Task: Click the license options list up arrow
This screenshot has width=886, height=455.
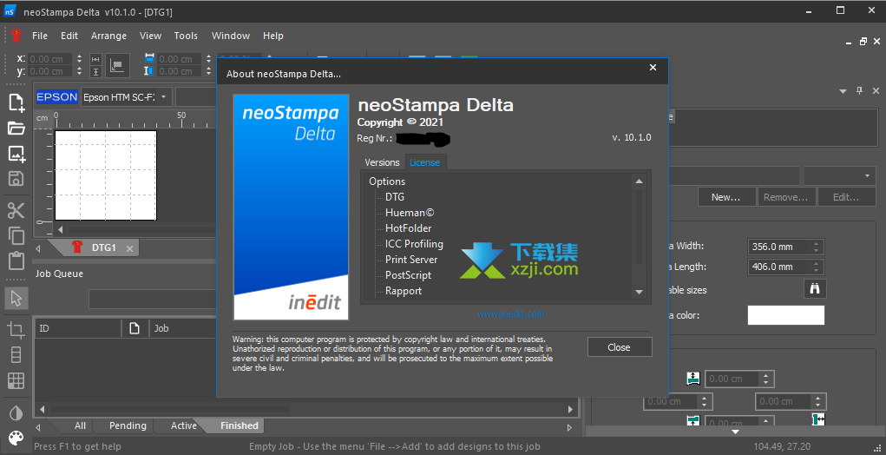Action: (639, 181)
